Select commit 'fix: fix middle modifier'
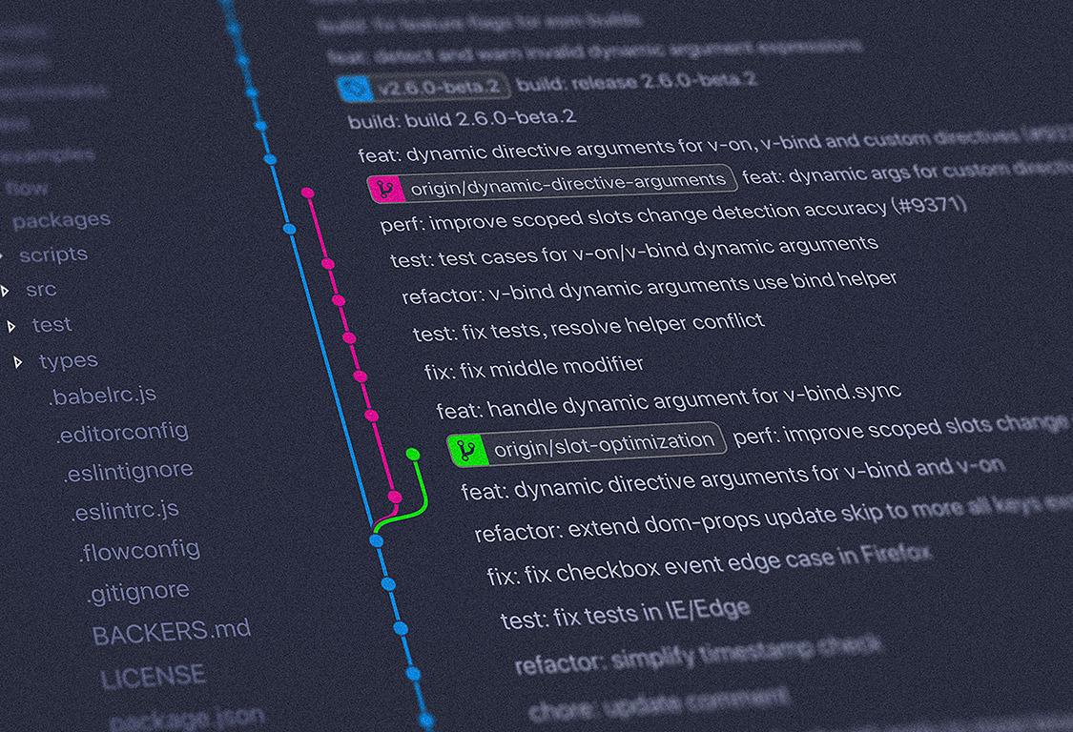Viewport: 1073px width, 732px height. (x=534, y=368)
